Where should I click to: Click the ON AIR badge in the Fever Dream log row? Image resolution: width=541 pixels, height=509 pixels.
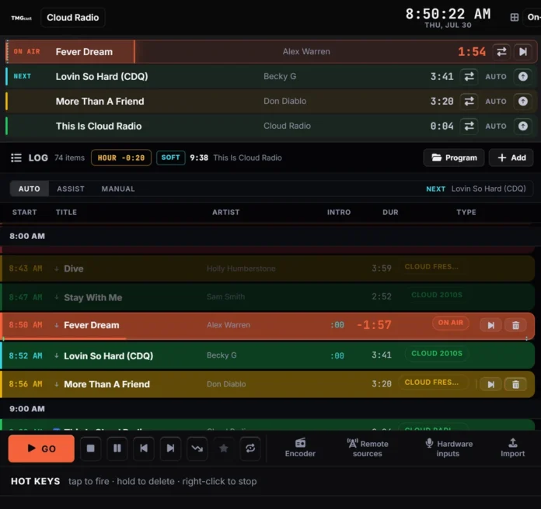(450, 323)
